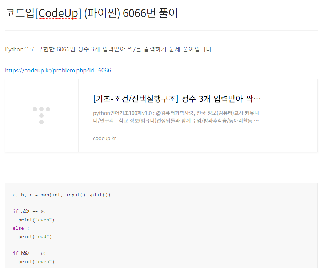
Task: Open the link card title about 정수 3개 입력받아
Action: point(177,99)
